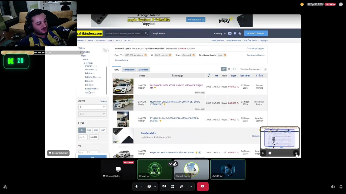
Task: Collapse participant tiles with chevron
Action: (x=170, y=164)
